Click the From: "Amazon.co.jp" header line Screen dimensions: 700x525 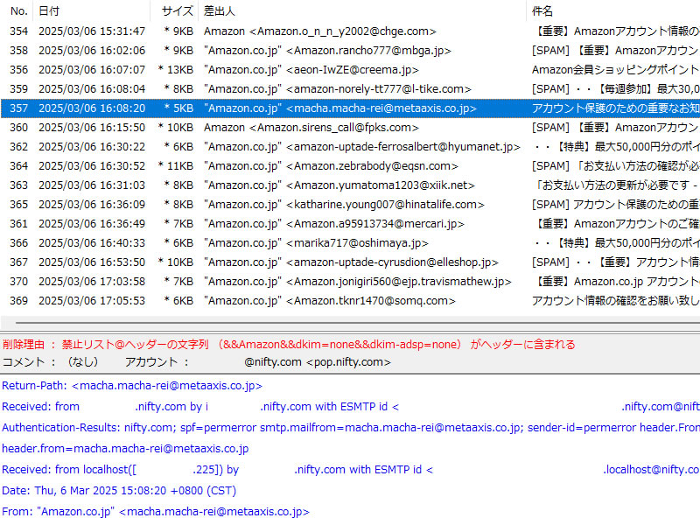156,511
